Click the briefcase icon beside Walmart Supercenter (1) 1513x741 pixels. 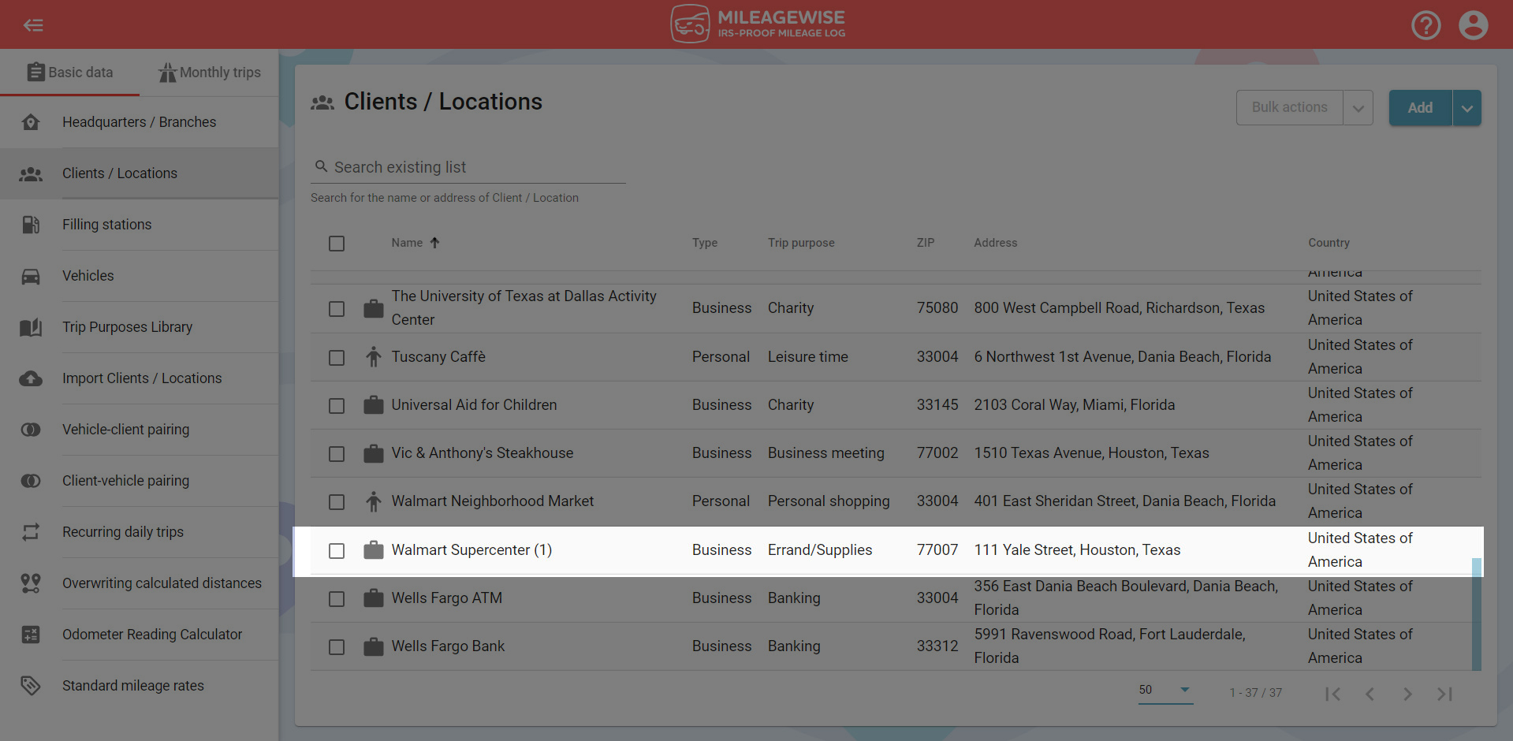pyautogui.click(x=374, y=549)
